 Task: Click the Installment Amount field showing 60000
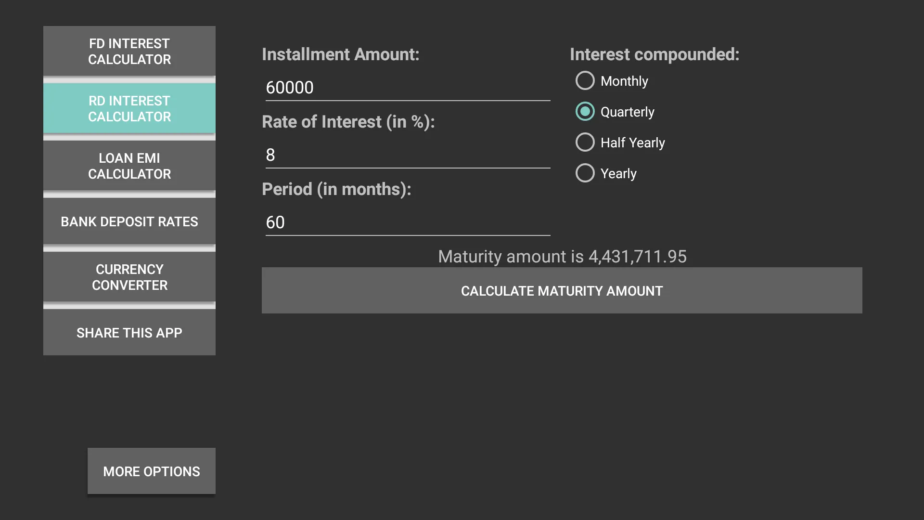click(408, 88)
